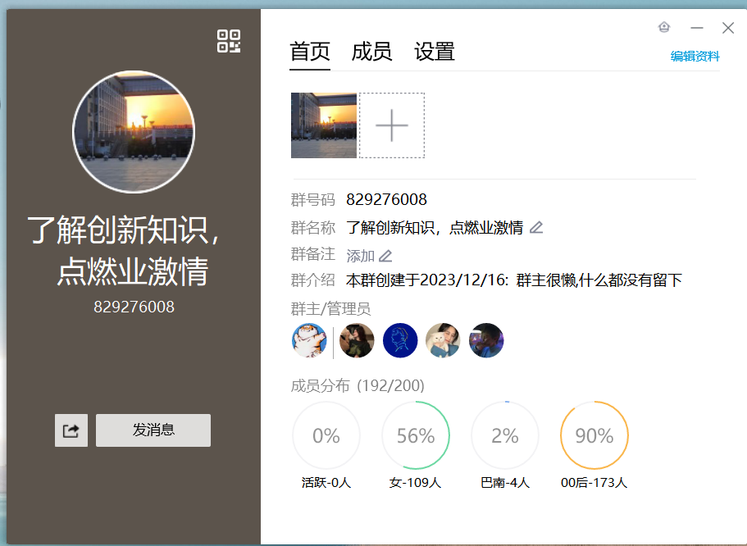Click pencil icon to edit group name
The image size is (747, 546).
536,228
